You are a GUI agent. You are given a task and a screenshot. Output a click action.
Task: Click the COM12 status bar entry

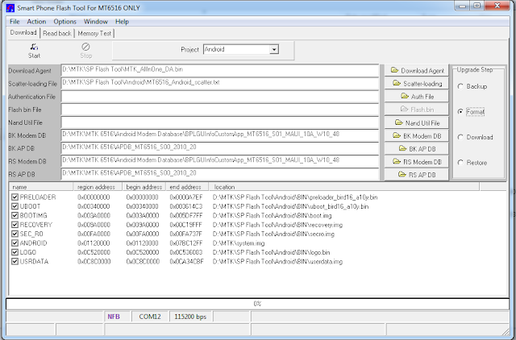tap(150, 317)
